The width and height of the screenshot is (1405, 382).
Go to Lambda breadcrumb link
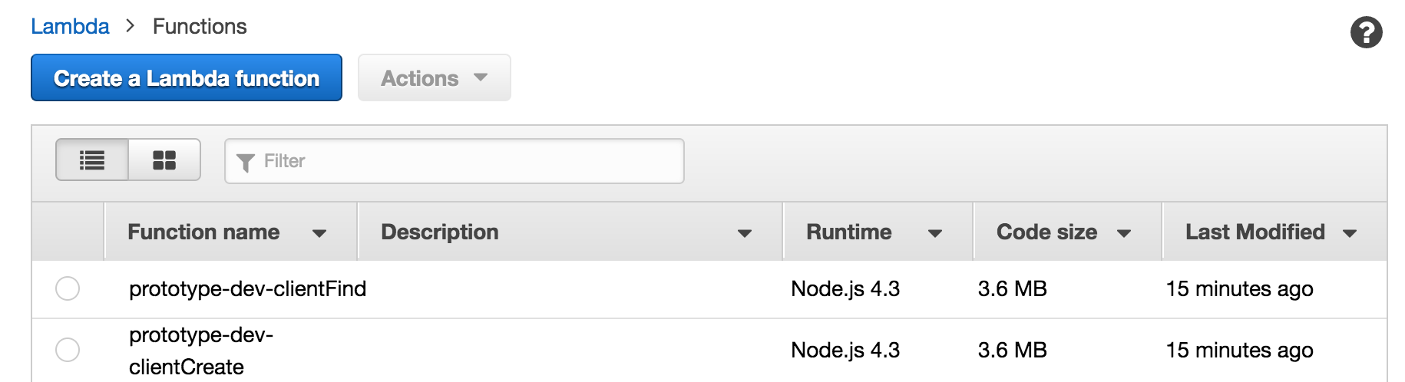click(70, 26)
